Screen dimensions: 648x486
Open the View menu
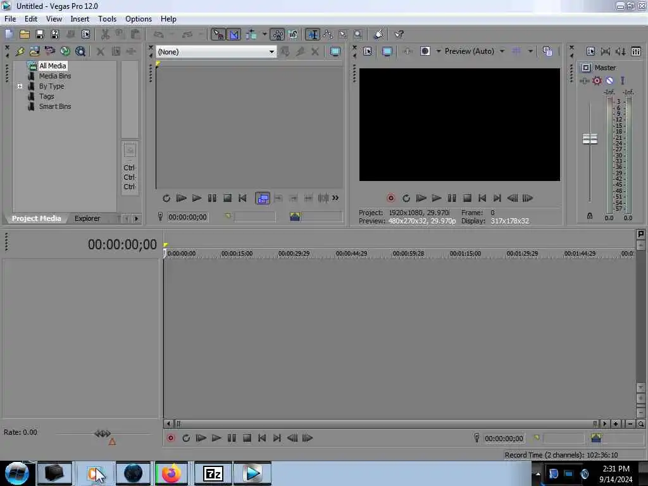coord(54,19)
